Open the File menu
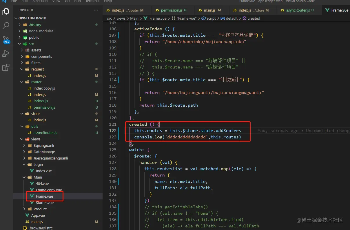 pyautogui.click(x=14, y=1)
